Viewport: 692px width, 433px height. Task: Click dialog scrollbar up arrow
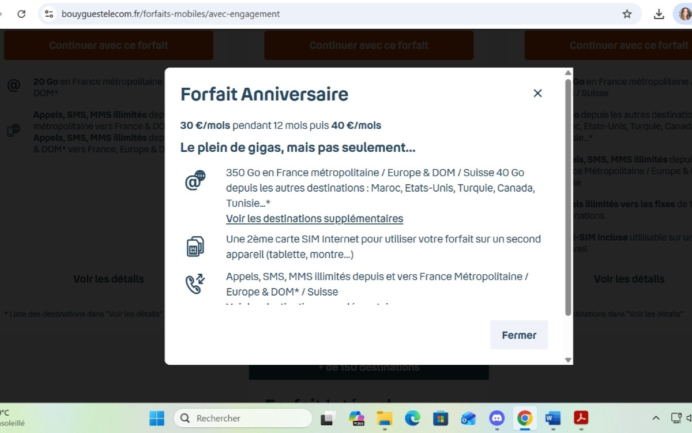pos(568,72)
